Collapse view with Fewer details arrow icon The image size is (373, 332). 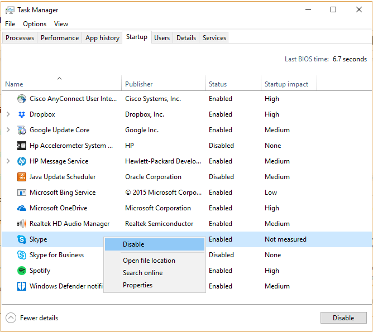click(x=11, y=317)
